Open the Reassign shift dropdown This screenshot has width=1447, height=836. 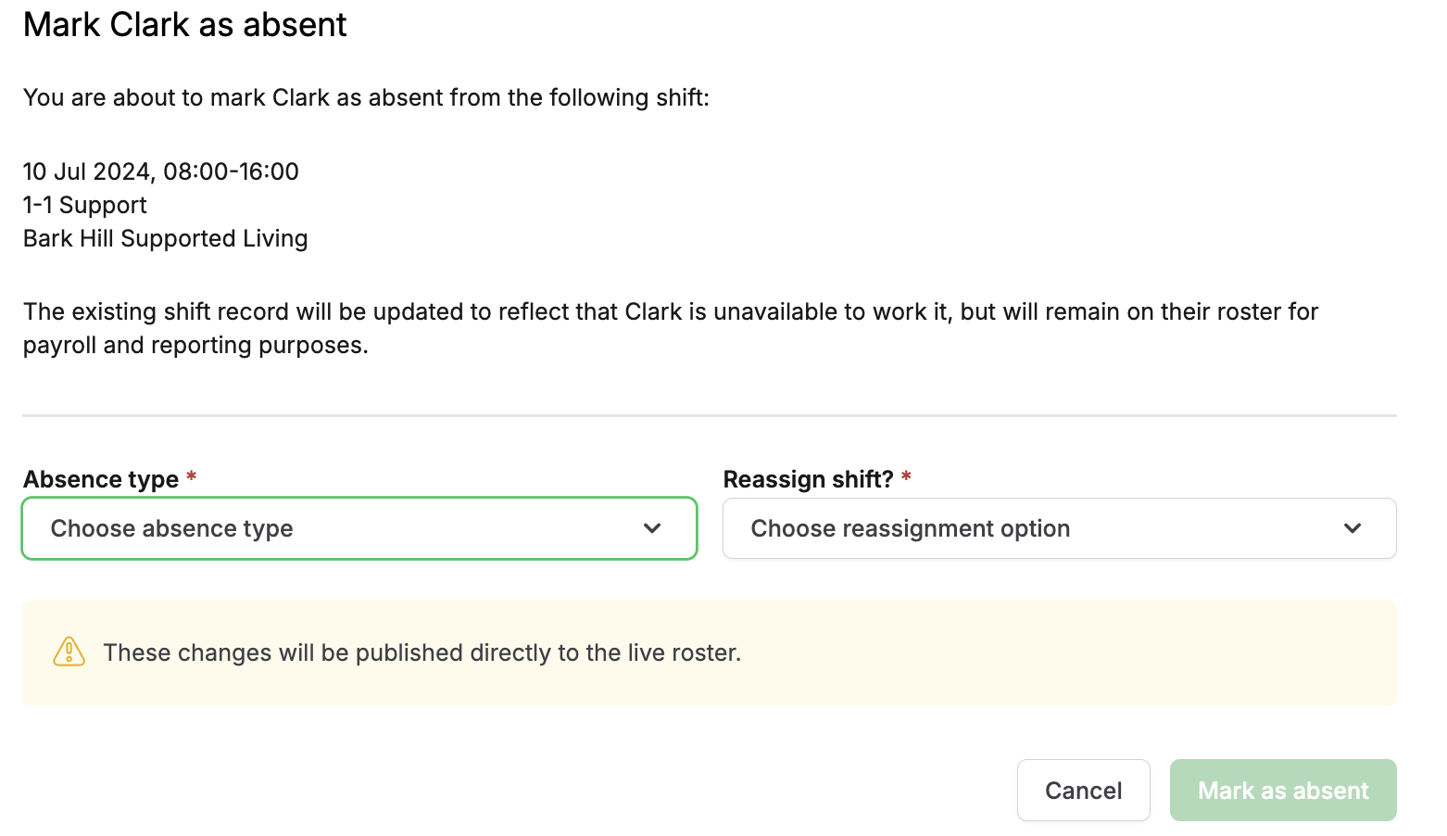[1059, 528]
